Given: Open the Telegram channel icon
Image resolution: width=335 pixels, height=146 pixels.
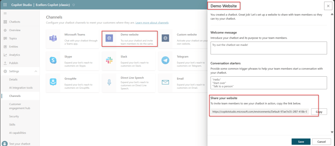Looking at the screenshot, I should coord(165,60).
